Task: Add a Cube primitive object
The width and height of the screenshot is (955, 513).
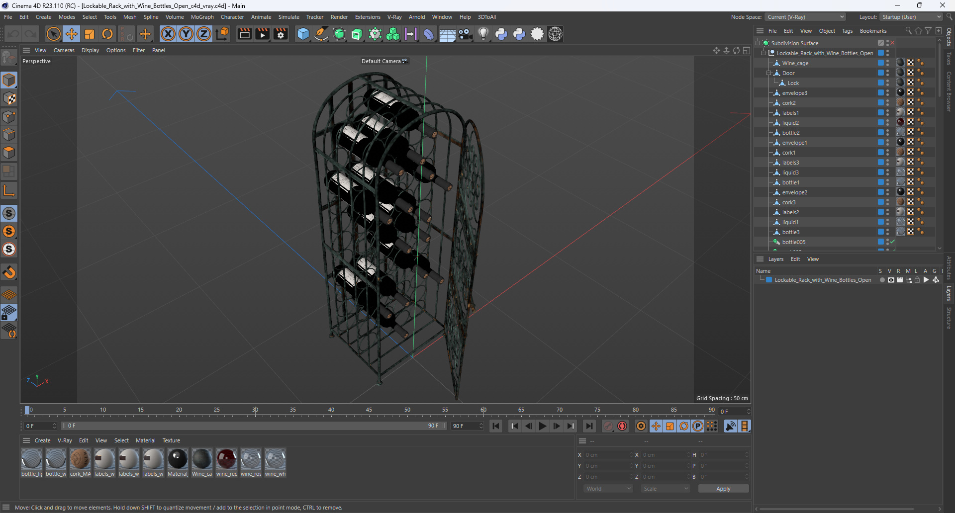Action: (x=303, y=34)
